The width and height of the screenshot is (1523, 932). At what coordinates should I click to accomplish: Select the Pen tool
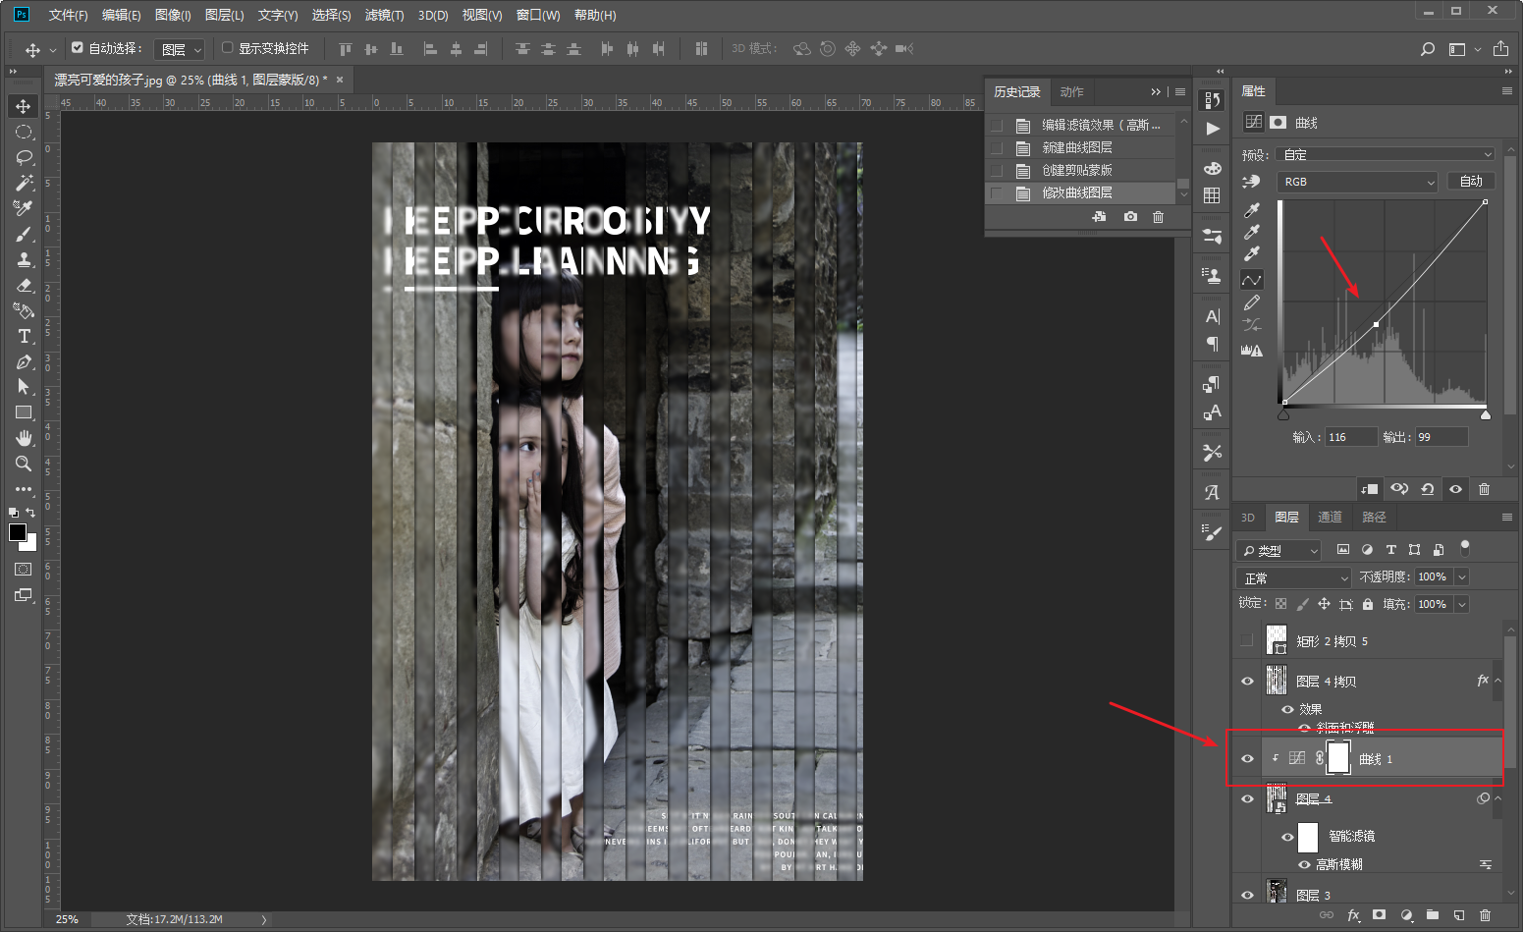click(x=24, y=361)
